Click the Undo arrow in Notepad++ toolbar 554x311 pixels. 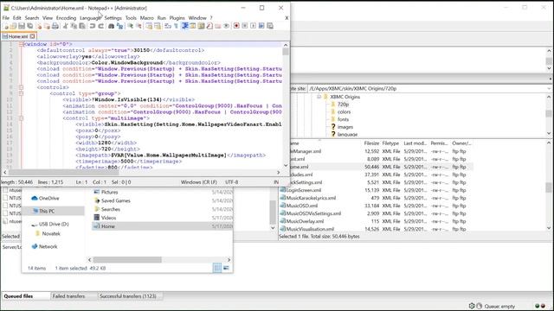click(93, 26)
